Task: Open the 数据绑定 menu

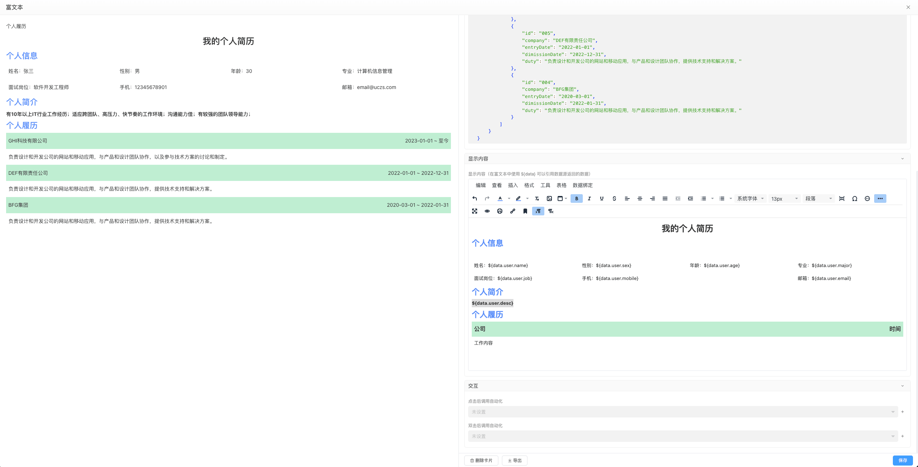Action: [582, 185]
